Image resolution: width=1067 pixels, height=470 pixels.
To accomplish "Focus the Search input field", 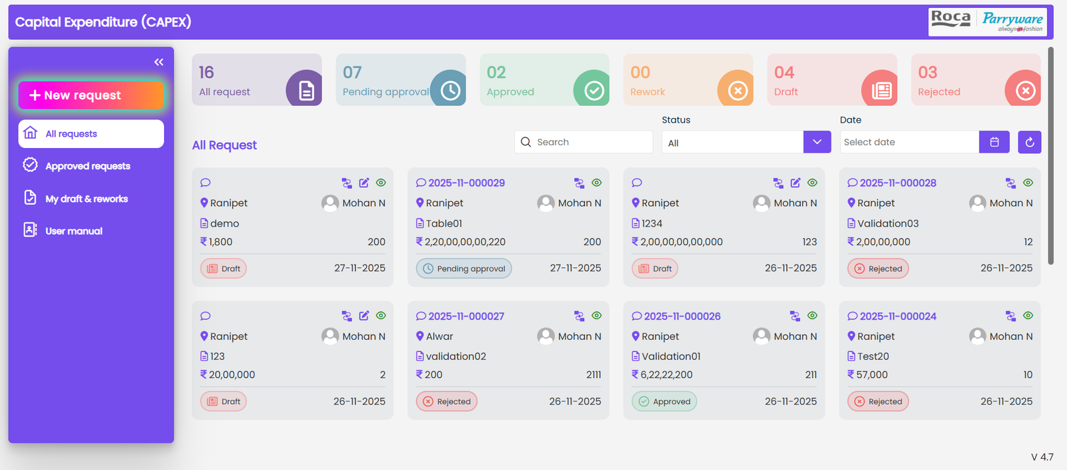I will pos(584,142).
